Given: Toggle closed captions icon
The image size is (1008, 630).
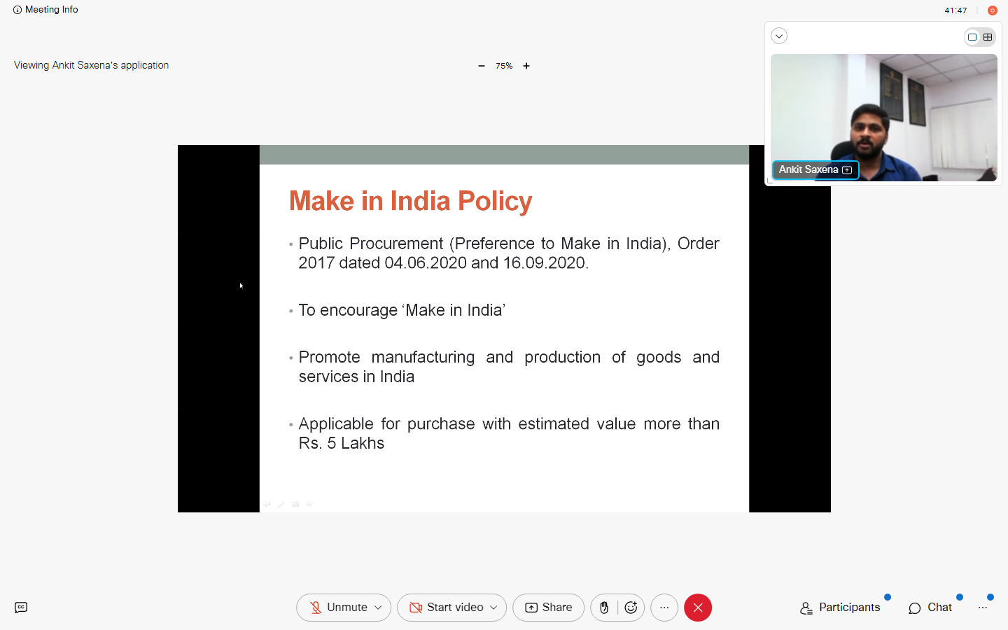Looking at the screenshot, I should 21,608.
